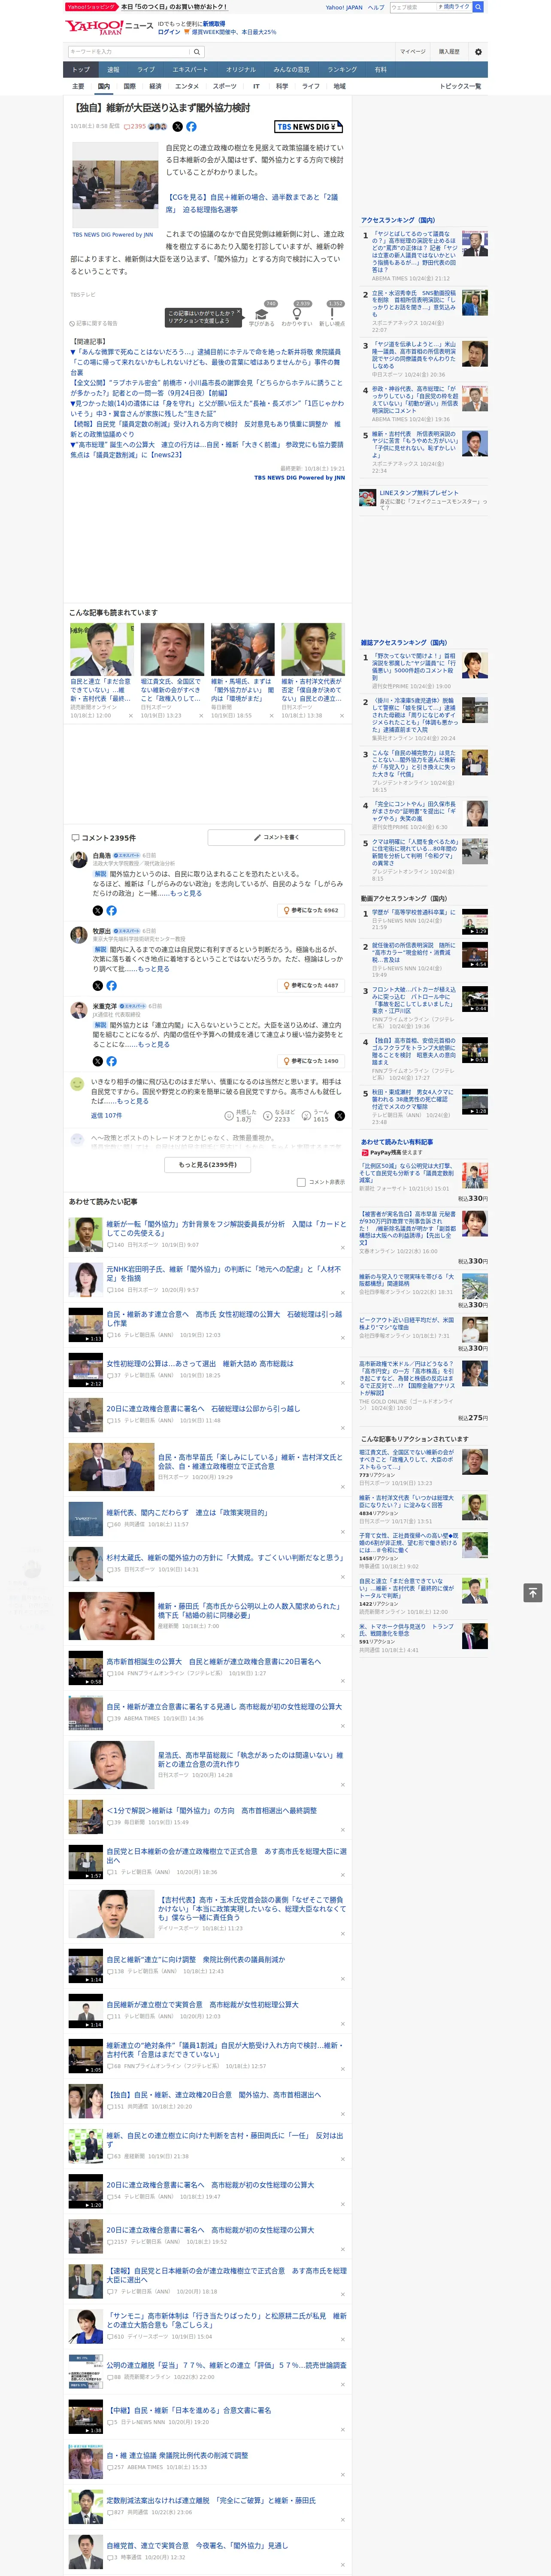The width and height of the screenshot is (551, 2576).
Task: Open the 【CGを見る】自民＋維新の場合 link
Action: coord(251,203)
